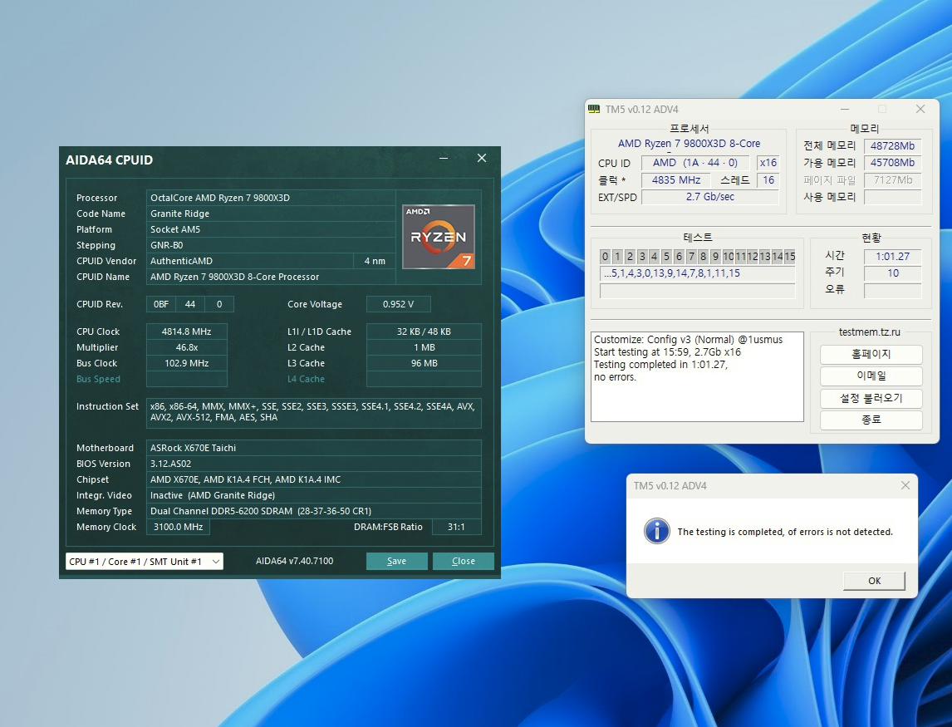Click the cycle count value 10 in TM5
Screen dimensions: 952x727
click(892, 273)
